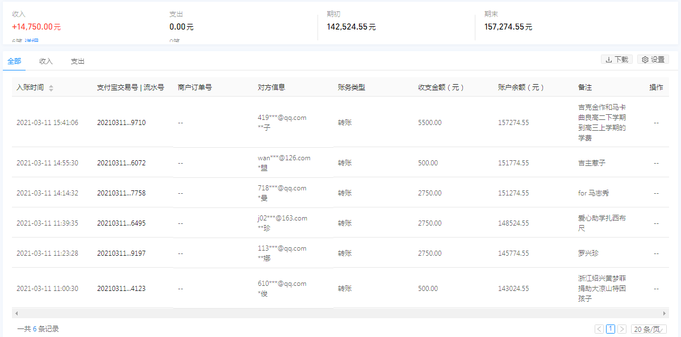Click the 账户余额 column header

pos(521,88)
